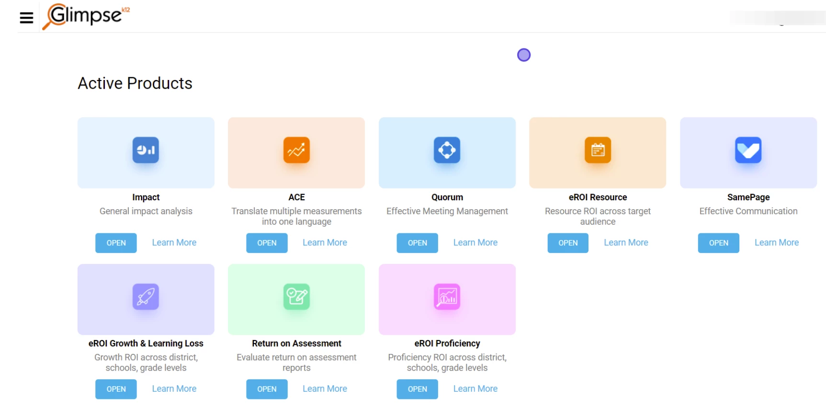Screen dimensions: 826x410
Task: Click the eROI Resource calendar icon
Action: coord(598,150)
